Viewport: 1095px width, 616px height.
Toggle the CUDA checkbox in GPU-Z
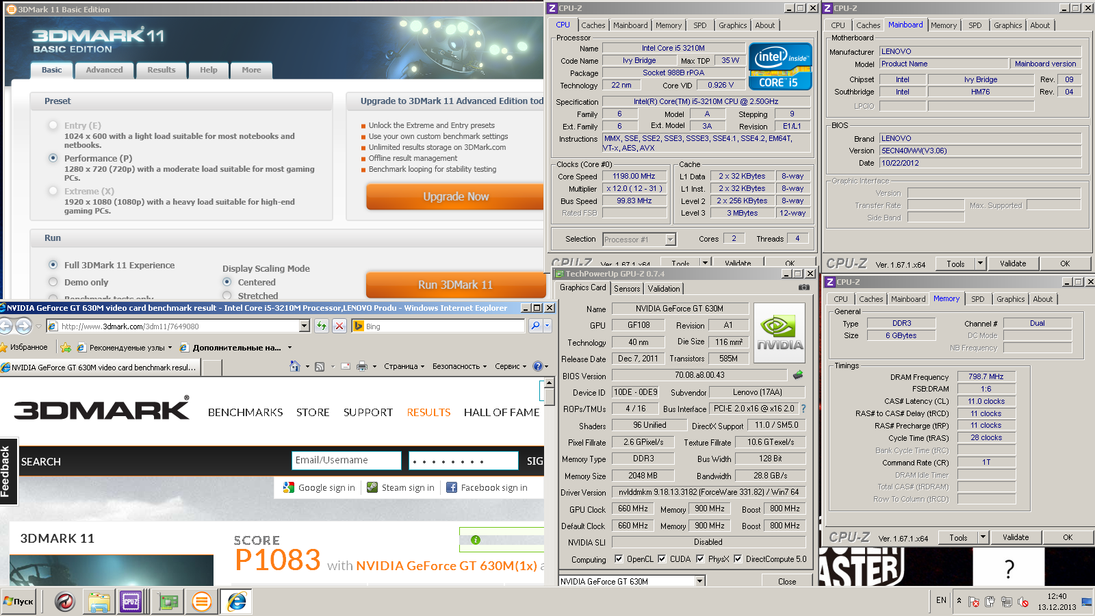tap(662, 559)
